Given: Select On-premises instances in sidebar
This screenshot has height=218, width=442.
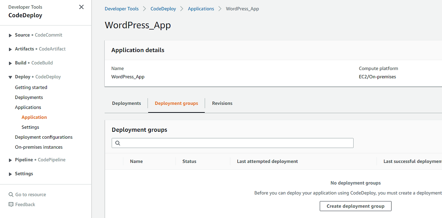Looking at the screenshot, I should (39, 147).
